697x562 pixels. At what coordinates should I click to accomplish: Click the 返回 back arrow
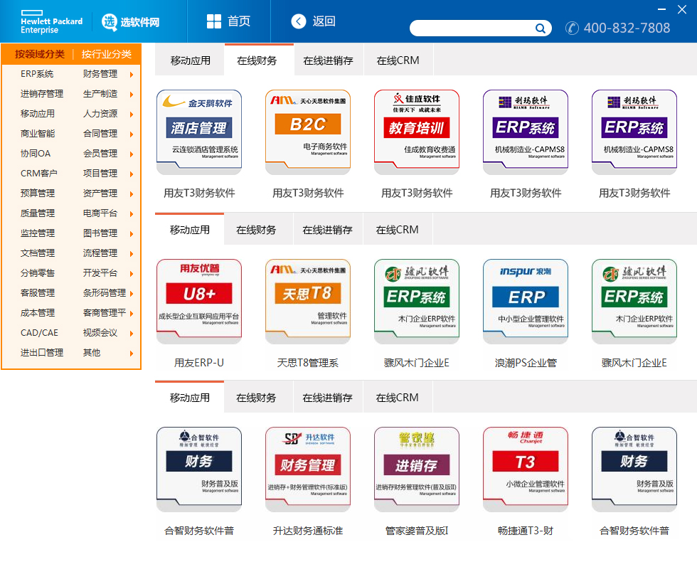(x=299, y=21)
